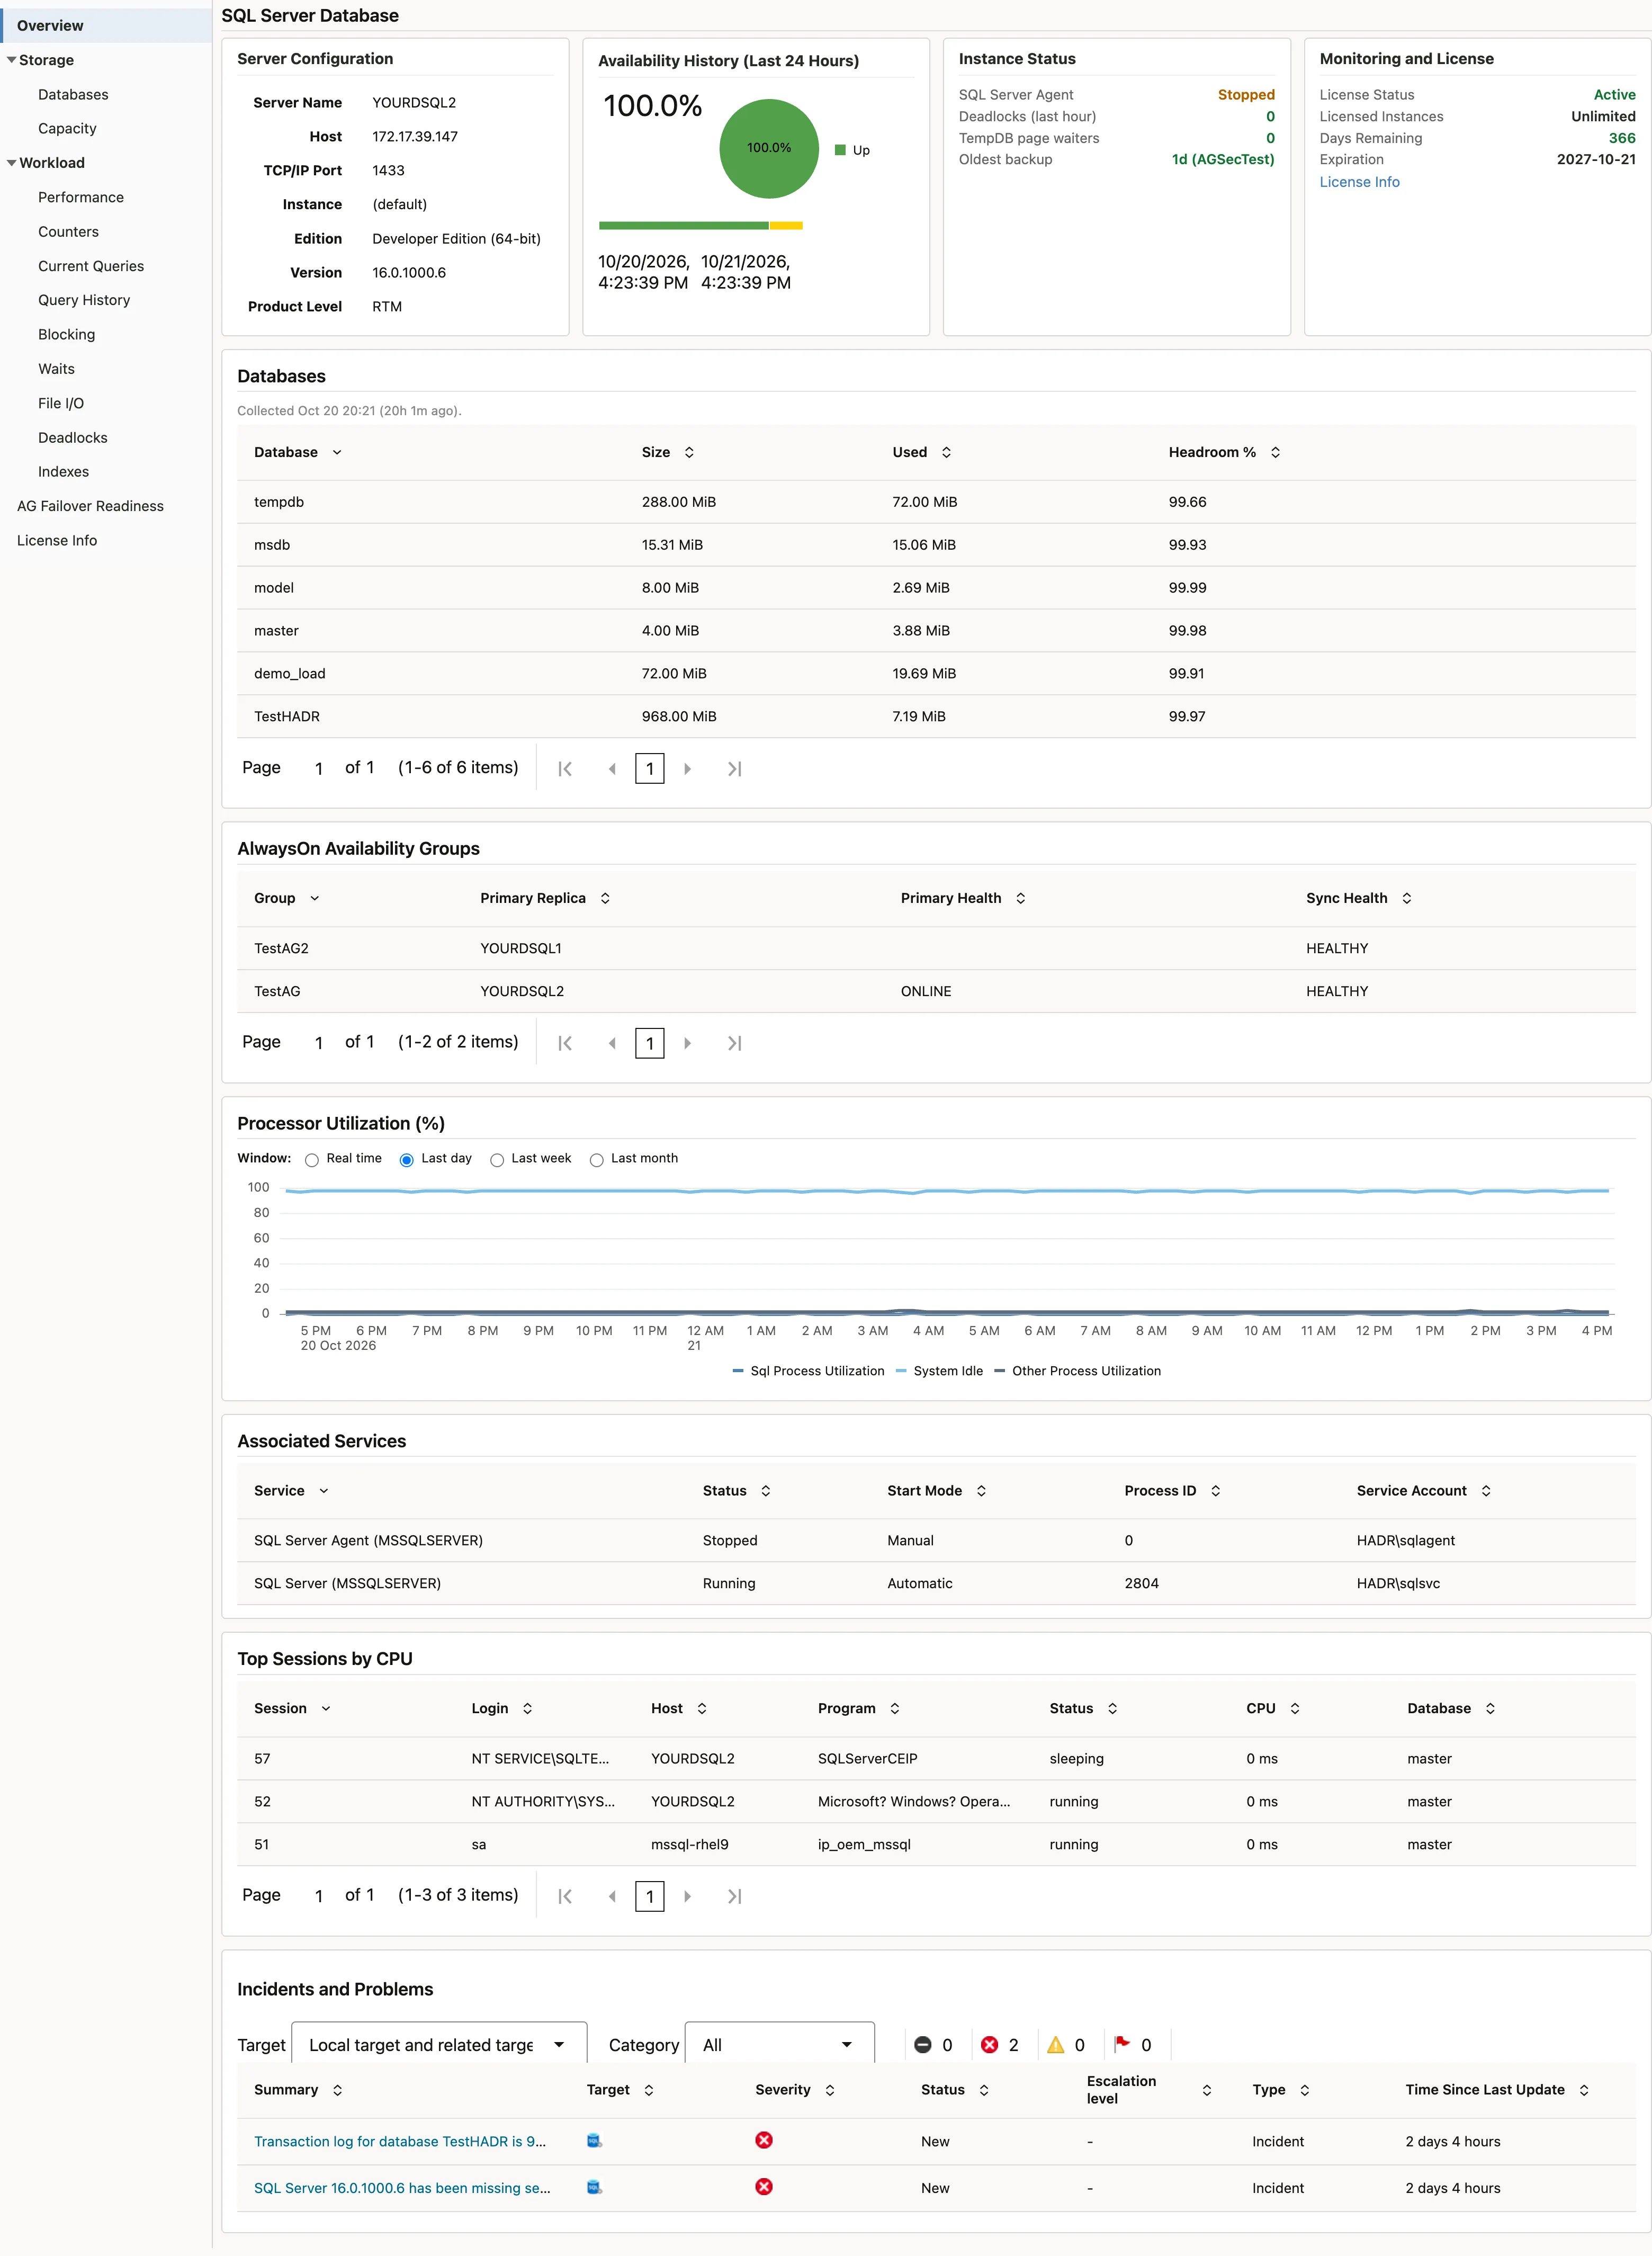
Task: Sort Databases table by Headroom % column
Action: pyautogui.click(x=1275, y=452)
